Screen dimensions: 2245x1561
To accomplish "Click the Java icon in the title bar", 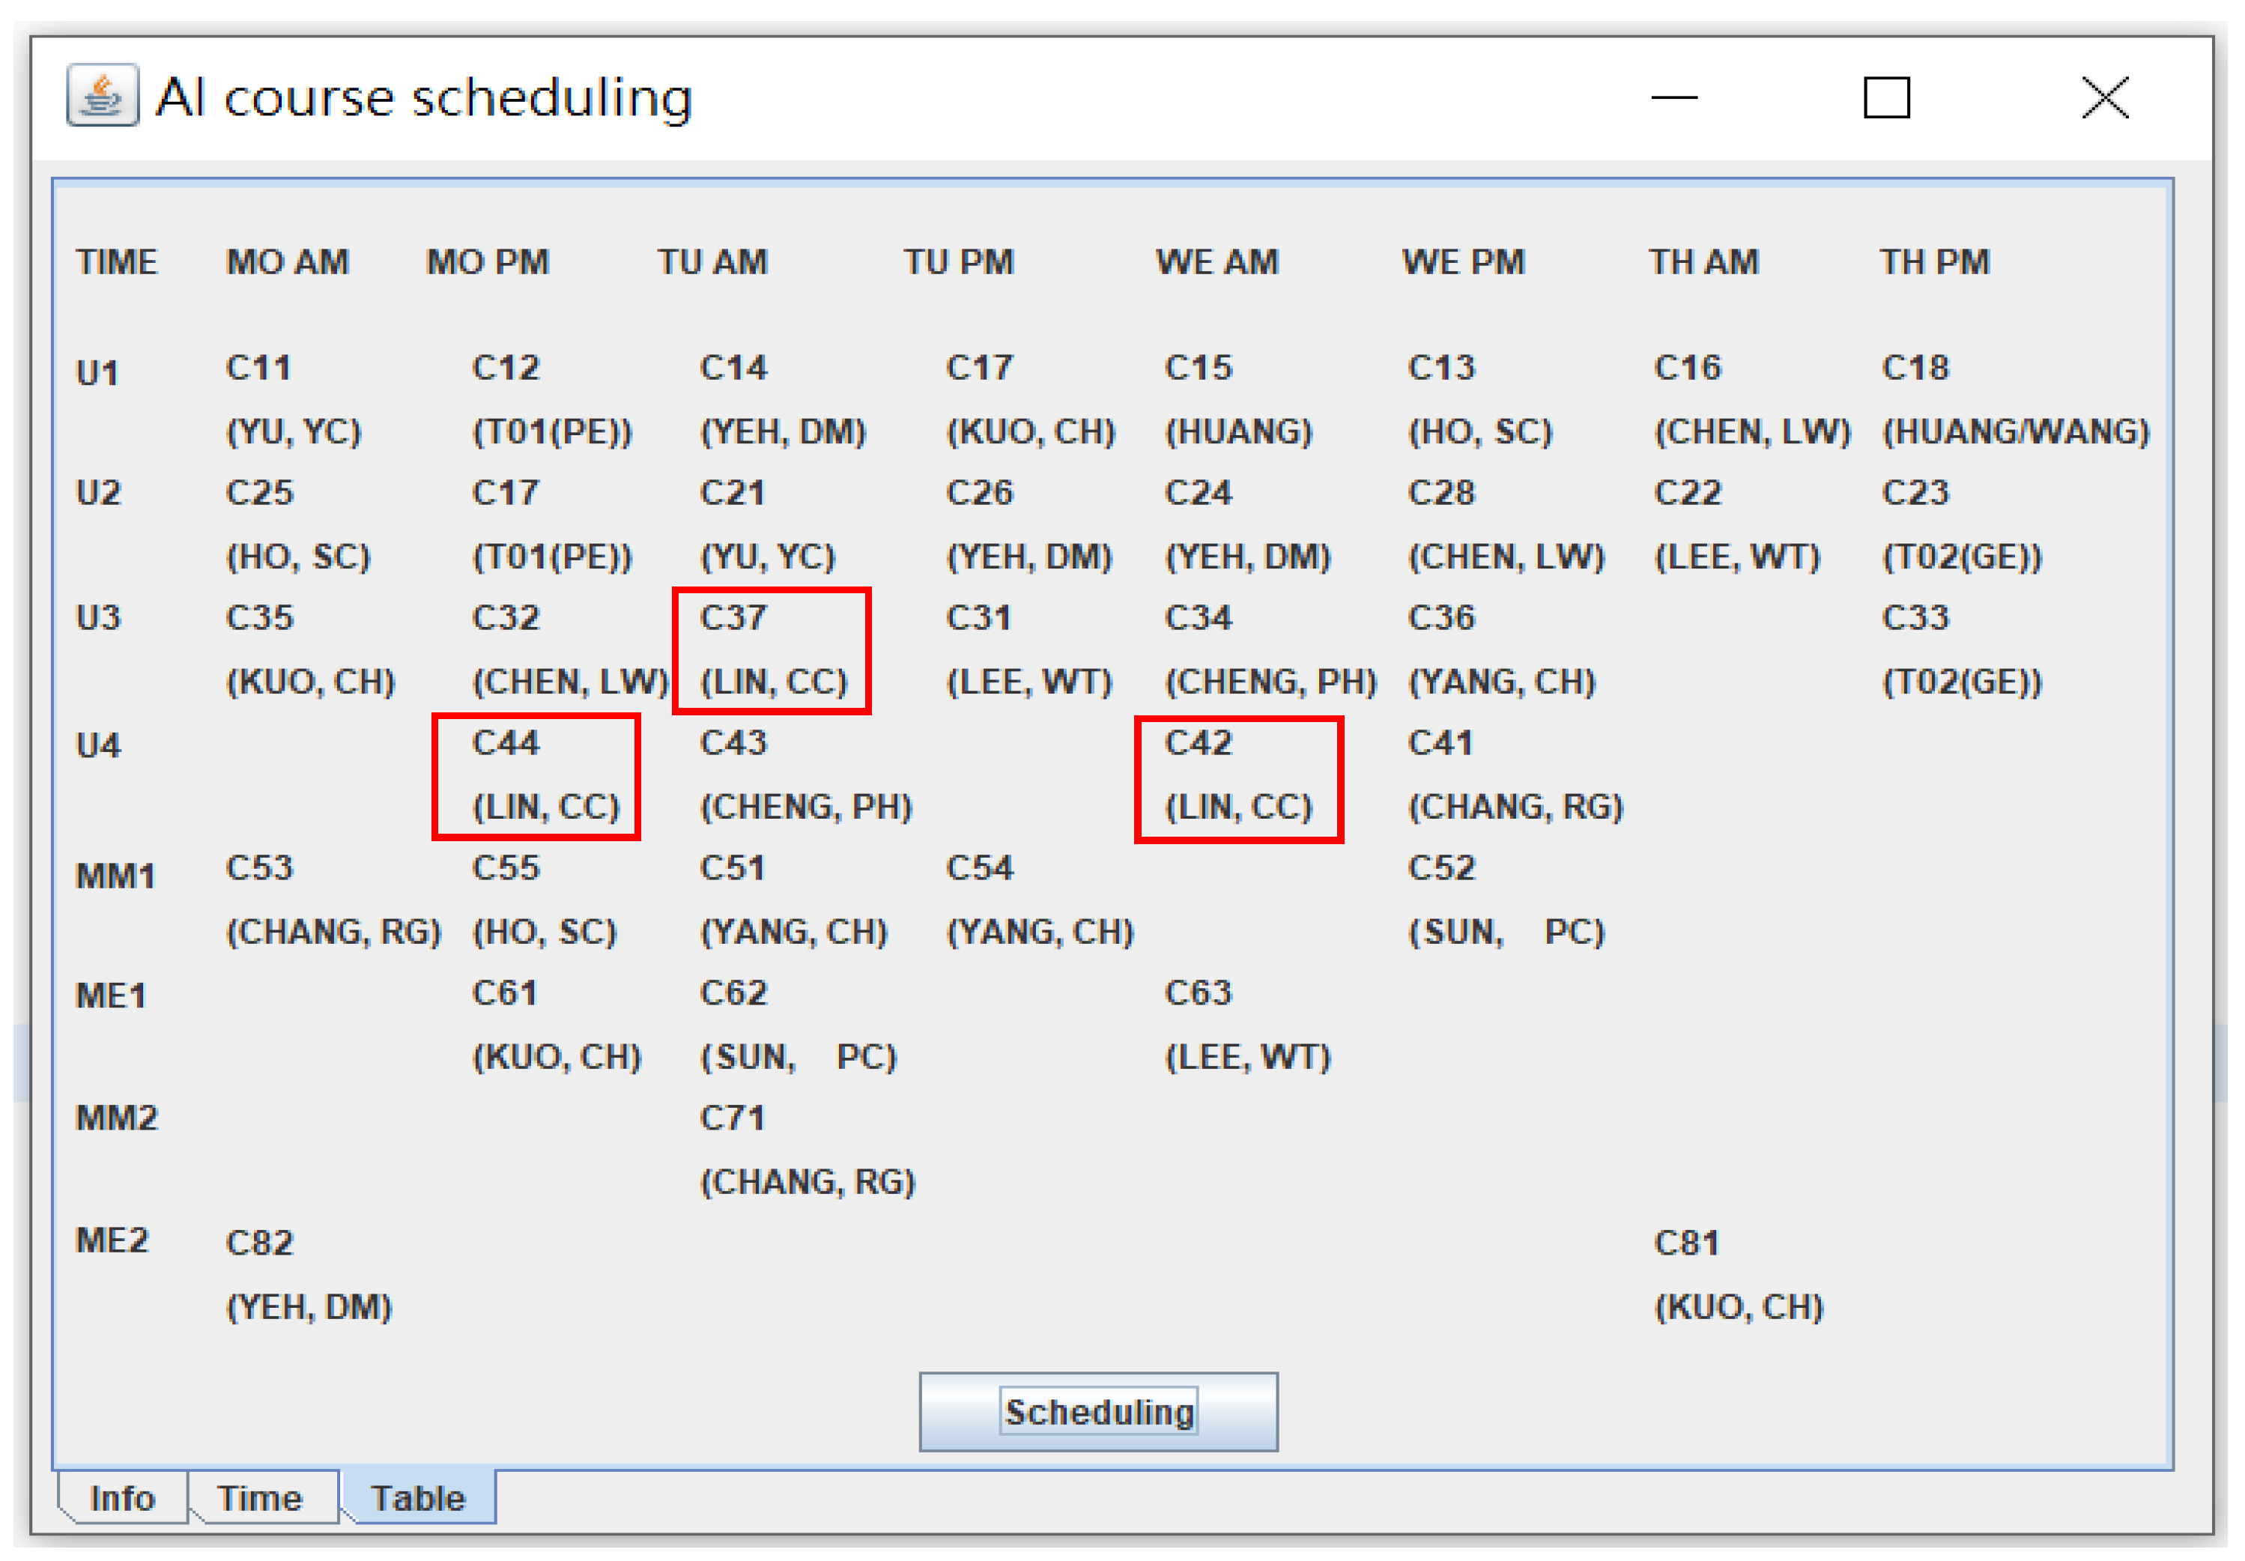I will coord(102,95).
